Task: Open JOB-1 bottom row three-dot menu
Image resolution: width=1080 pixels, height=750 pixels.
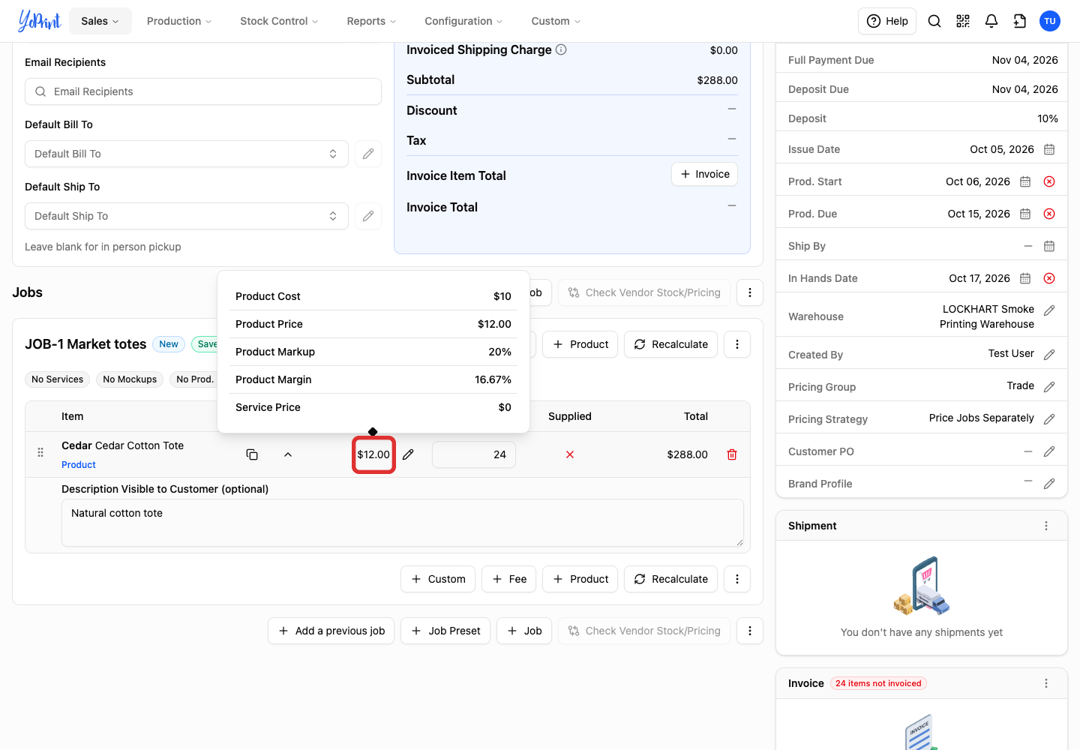Action: pos(737,579)
